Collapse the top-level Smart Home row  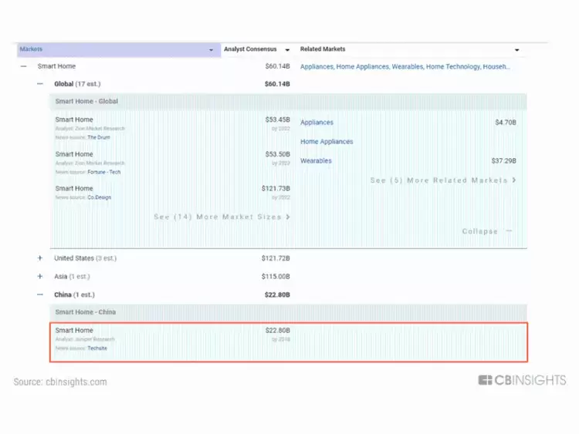(x=23, y=67)
